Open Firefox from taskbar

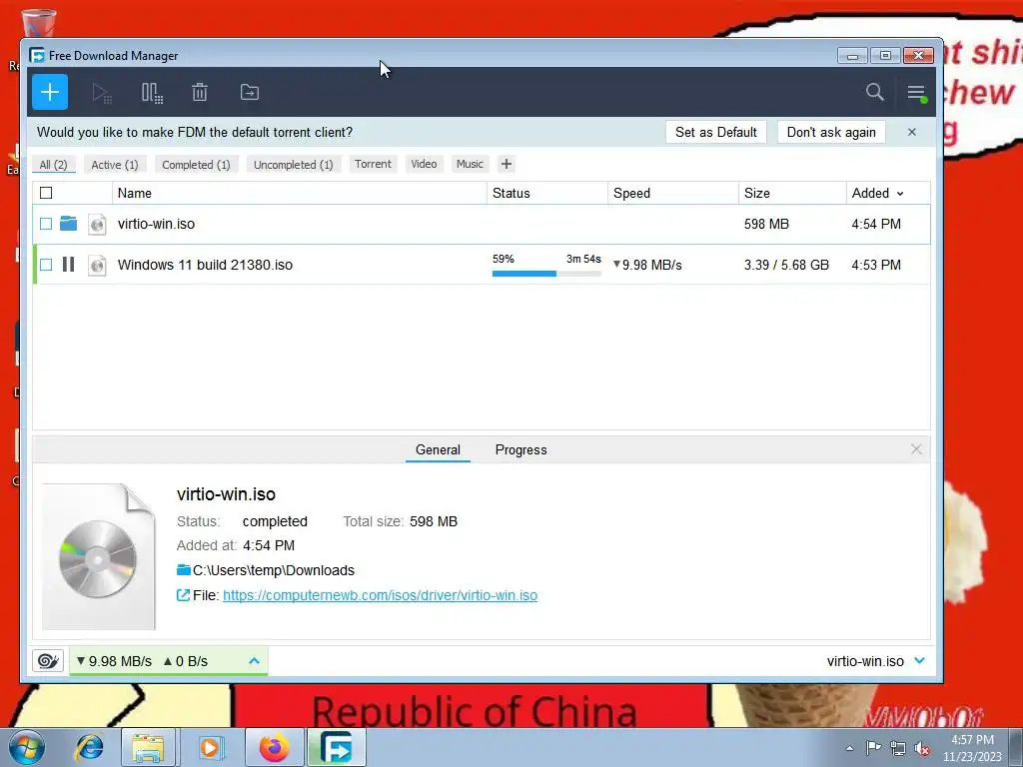coord(274,747)
